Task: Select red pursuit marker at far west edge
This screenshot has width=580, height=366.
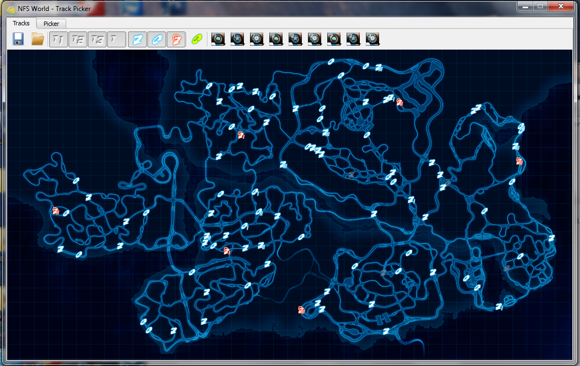Action: click(x=56, y=211)
